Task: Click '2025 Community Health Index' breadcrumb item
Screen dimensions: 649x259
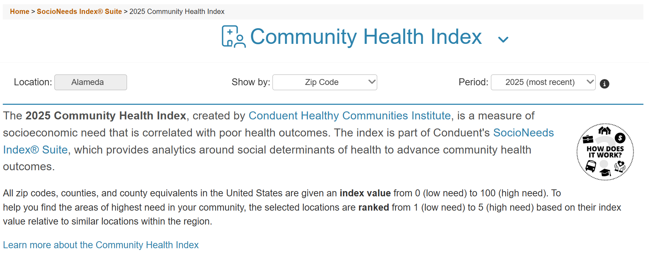Action: [x=177, y=11]
